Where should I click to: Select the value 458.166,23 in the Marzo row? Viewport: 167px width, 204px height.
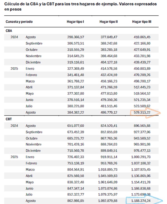point(108,81)
